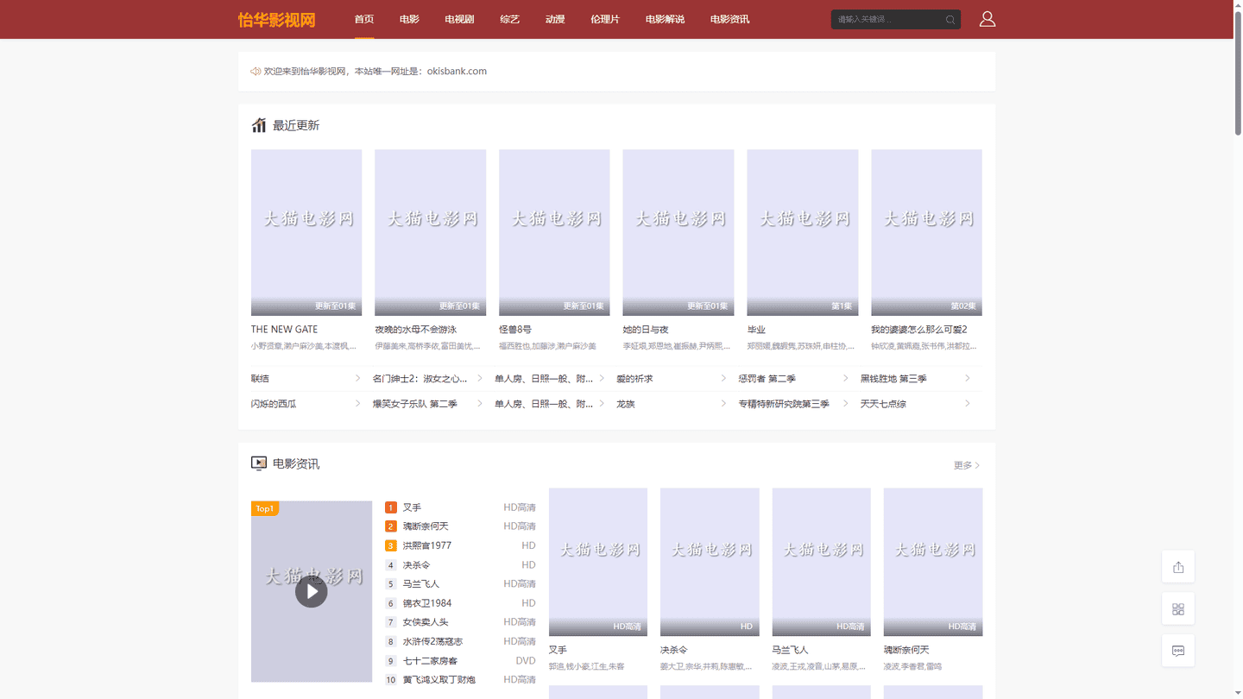Expand the 联结 row chevron
This screenshot has height=699, width=1243.
point(357,378)
